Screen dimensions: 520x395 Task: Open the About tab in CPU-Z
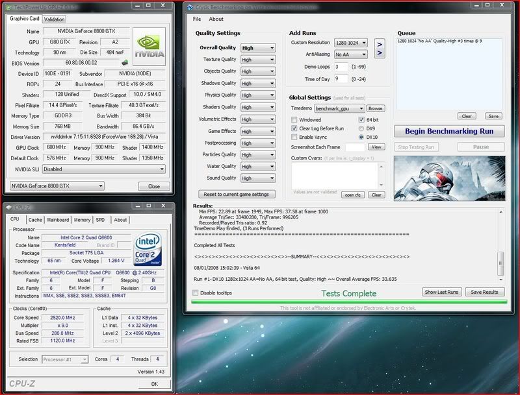[120, 220]
